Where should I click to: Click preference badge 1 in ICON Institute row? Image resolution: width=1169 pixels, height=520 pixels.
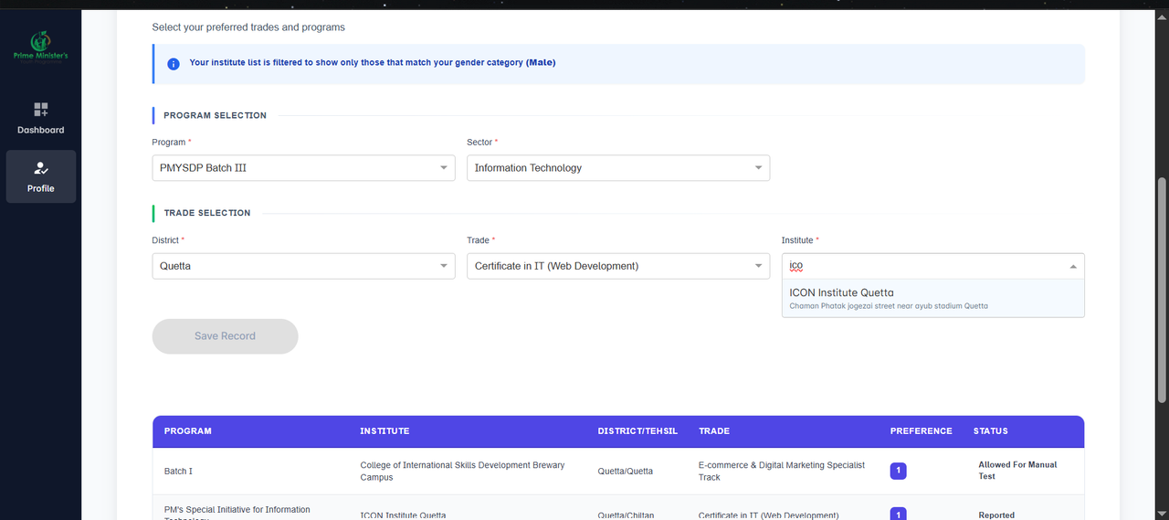(x=898, y=514)
